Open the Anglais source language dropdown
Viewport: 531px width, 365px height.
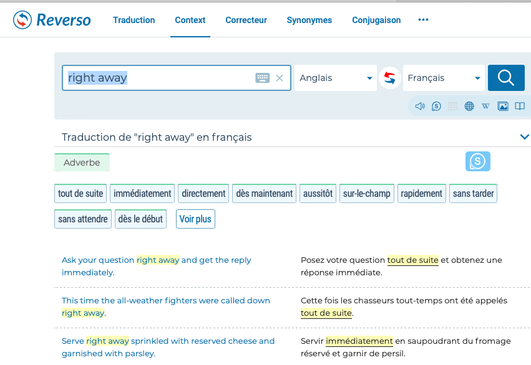pyautogui.click(x=335, y=78)
